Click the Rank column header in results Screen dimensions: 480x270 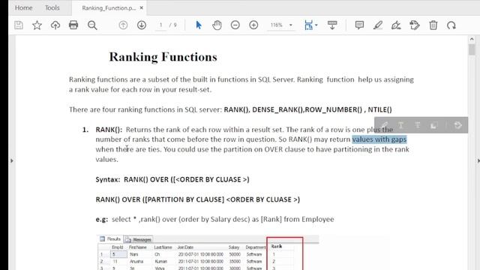coord(277,247)
